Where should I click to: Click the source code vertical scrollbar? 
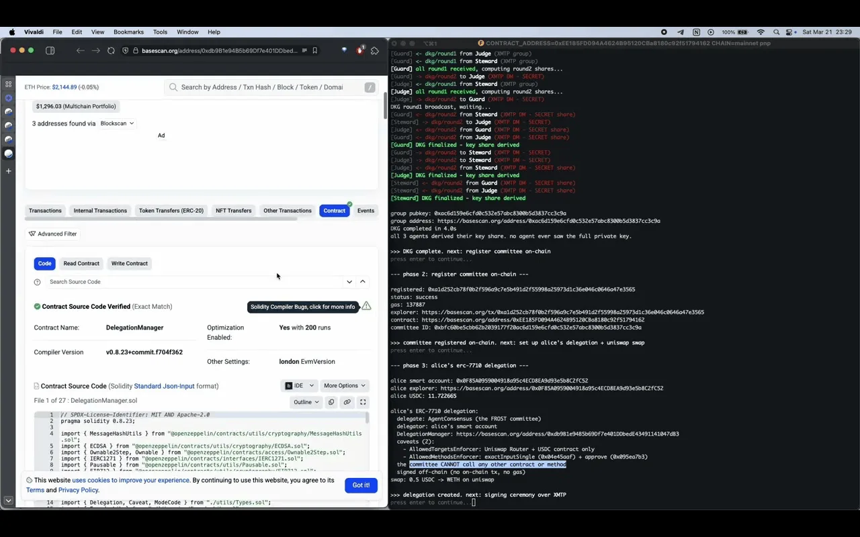pyautogui.click(x=367, y=418)
